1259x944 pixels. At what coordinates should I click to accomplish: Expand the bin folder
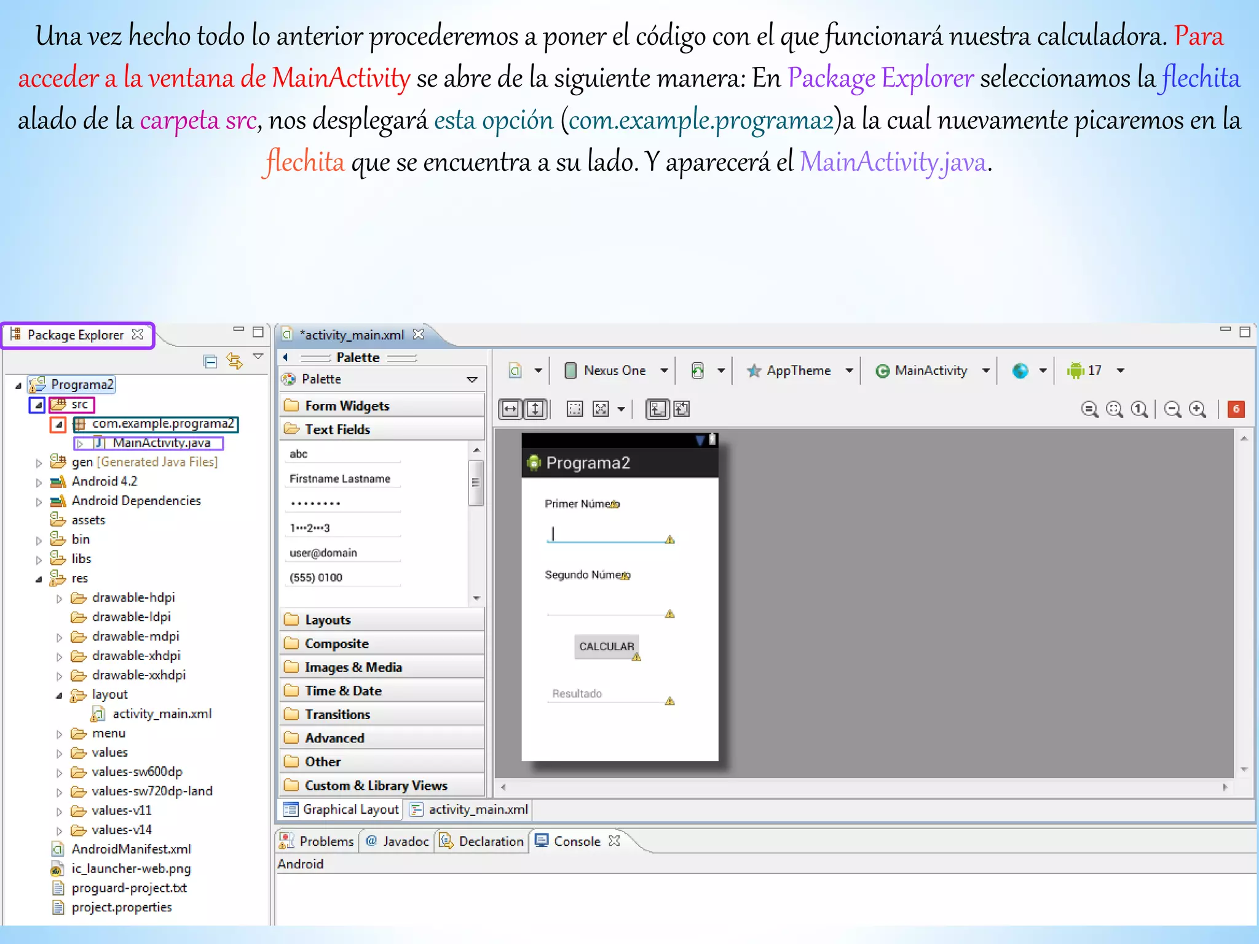pyautogui.click(x=39, y=541)
